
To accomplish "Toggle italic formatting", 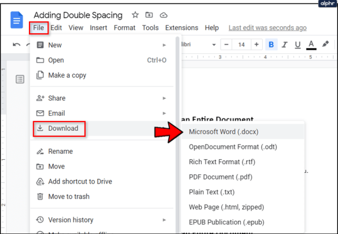I will [284, 44].
